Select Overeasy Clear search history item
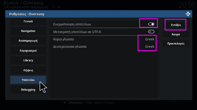 (x=93, y=103)
